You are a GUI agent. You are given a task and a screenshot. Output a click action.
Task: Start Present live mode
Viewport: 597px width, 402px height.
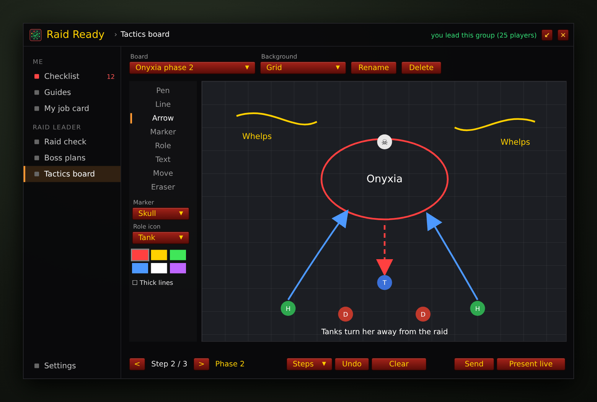[x=531, y=364]
